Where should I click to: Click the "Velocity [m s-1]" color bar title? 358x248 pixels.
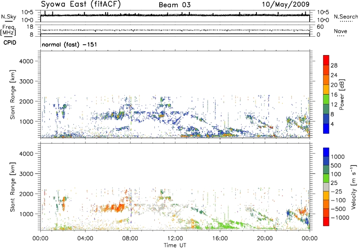(x=354, y=187)
